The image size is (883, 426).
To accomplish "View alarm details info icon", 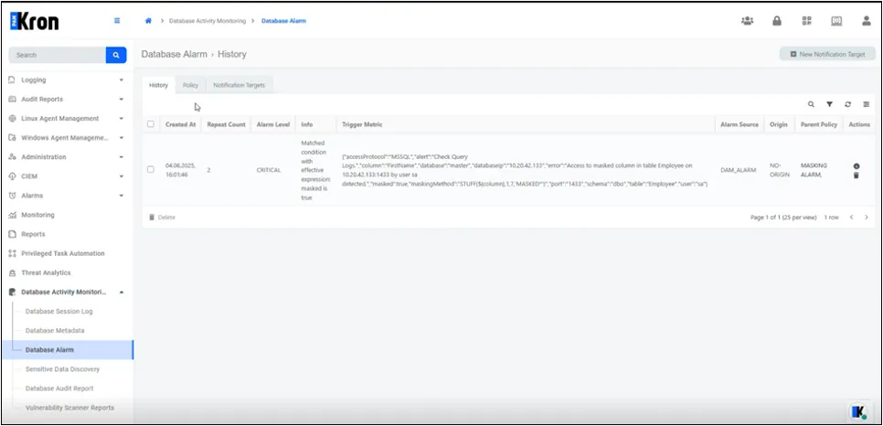I will click(856, 166).
